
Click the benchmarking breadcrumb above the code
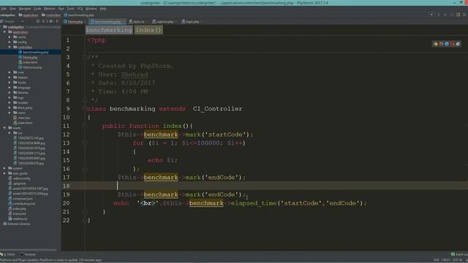pyautogui.click(x=109, y=30)
